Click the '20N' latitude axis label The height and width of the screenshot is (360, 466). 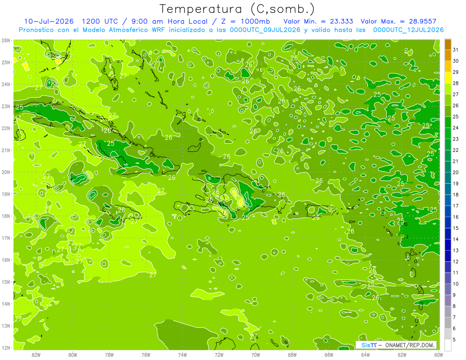tap(5, 172)
